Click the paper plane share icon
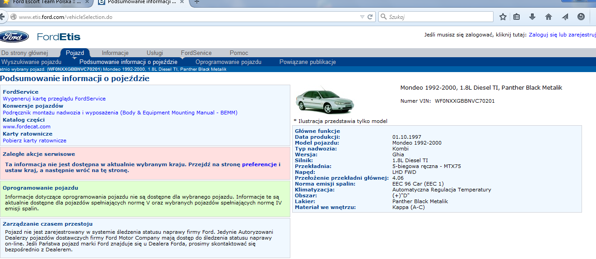This screenshot has width=596, height=259. coord(565,17)
